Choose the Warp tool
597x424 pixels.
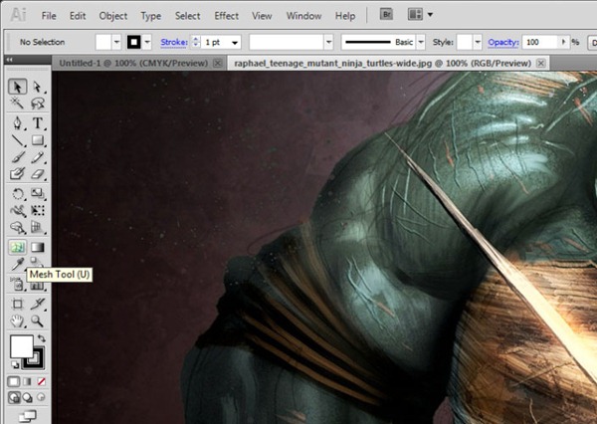click(18, 210)
